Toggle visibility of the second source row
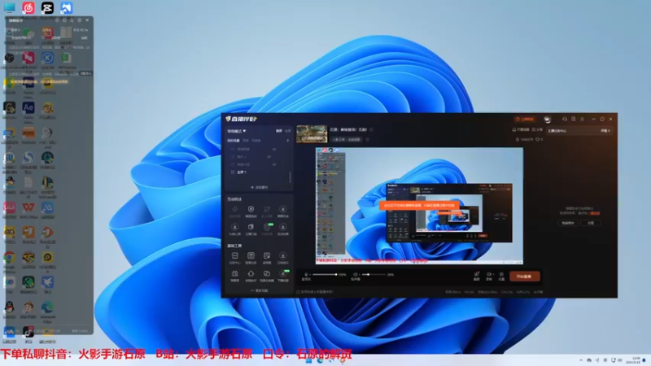The height and width of the screenshot is (366, 651). (x=269, y=157)
